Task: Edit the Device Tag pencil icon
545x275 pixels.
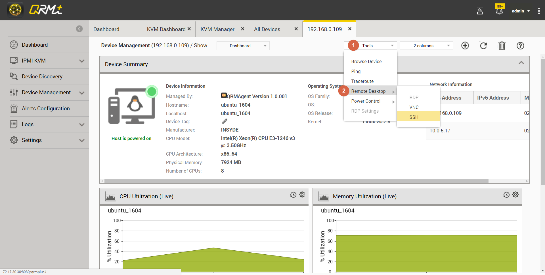Action: click(x=224, y=121)
